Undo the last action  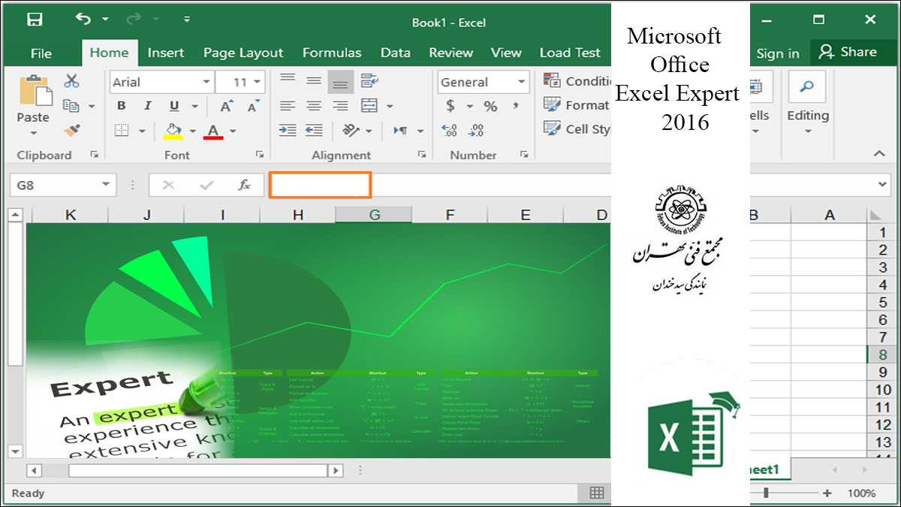coord(83,20)
